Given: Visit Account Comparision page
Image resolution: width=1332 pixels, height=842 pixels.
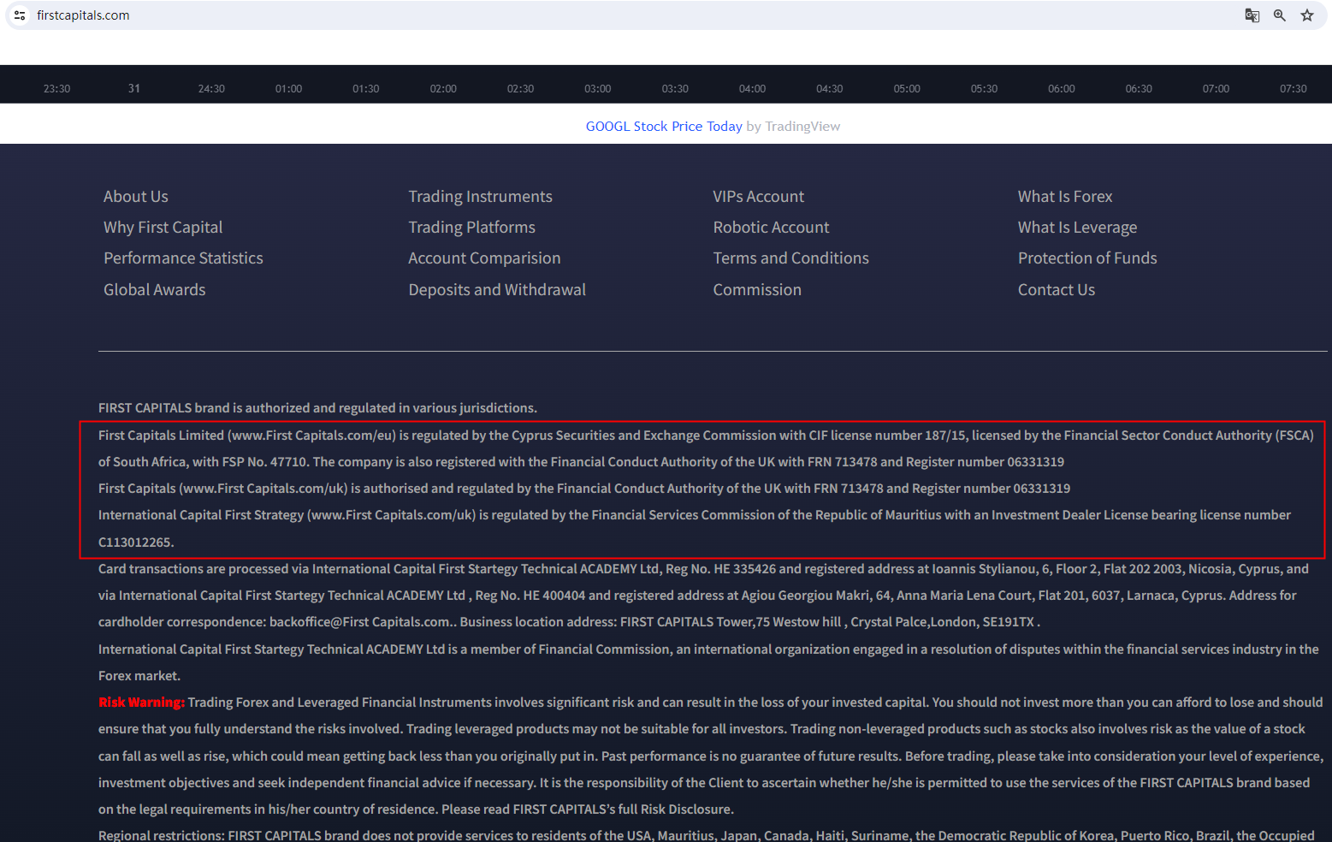Looking at the screenshot, I should coord(484,258).
